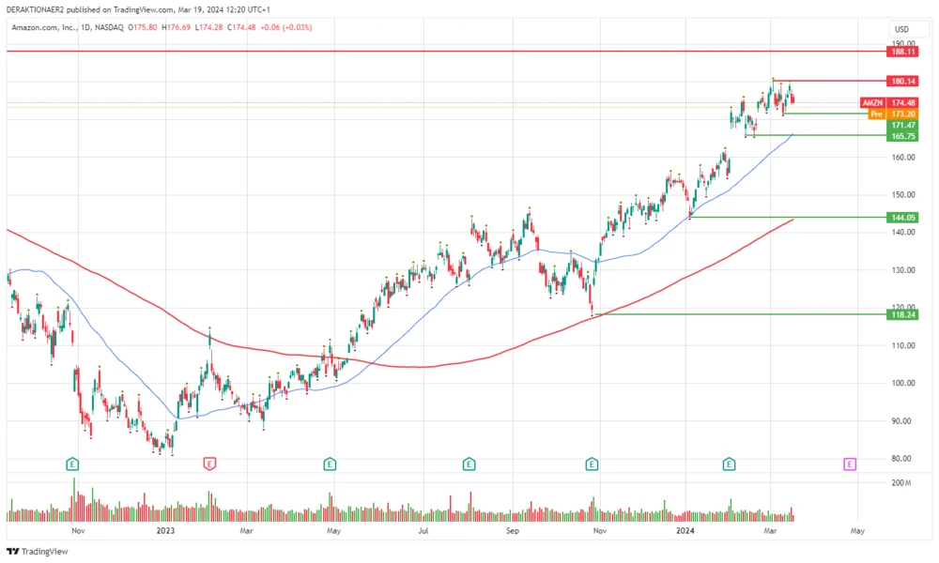Click the teal E earnings icon near May 2023
The height and width of the screenshot is (563, 939).
(329, 464)
